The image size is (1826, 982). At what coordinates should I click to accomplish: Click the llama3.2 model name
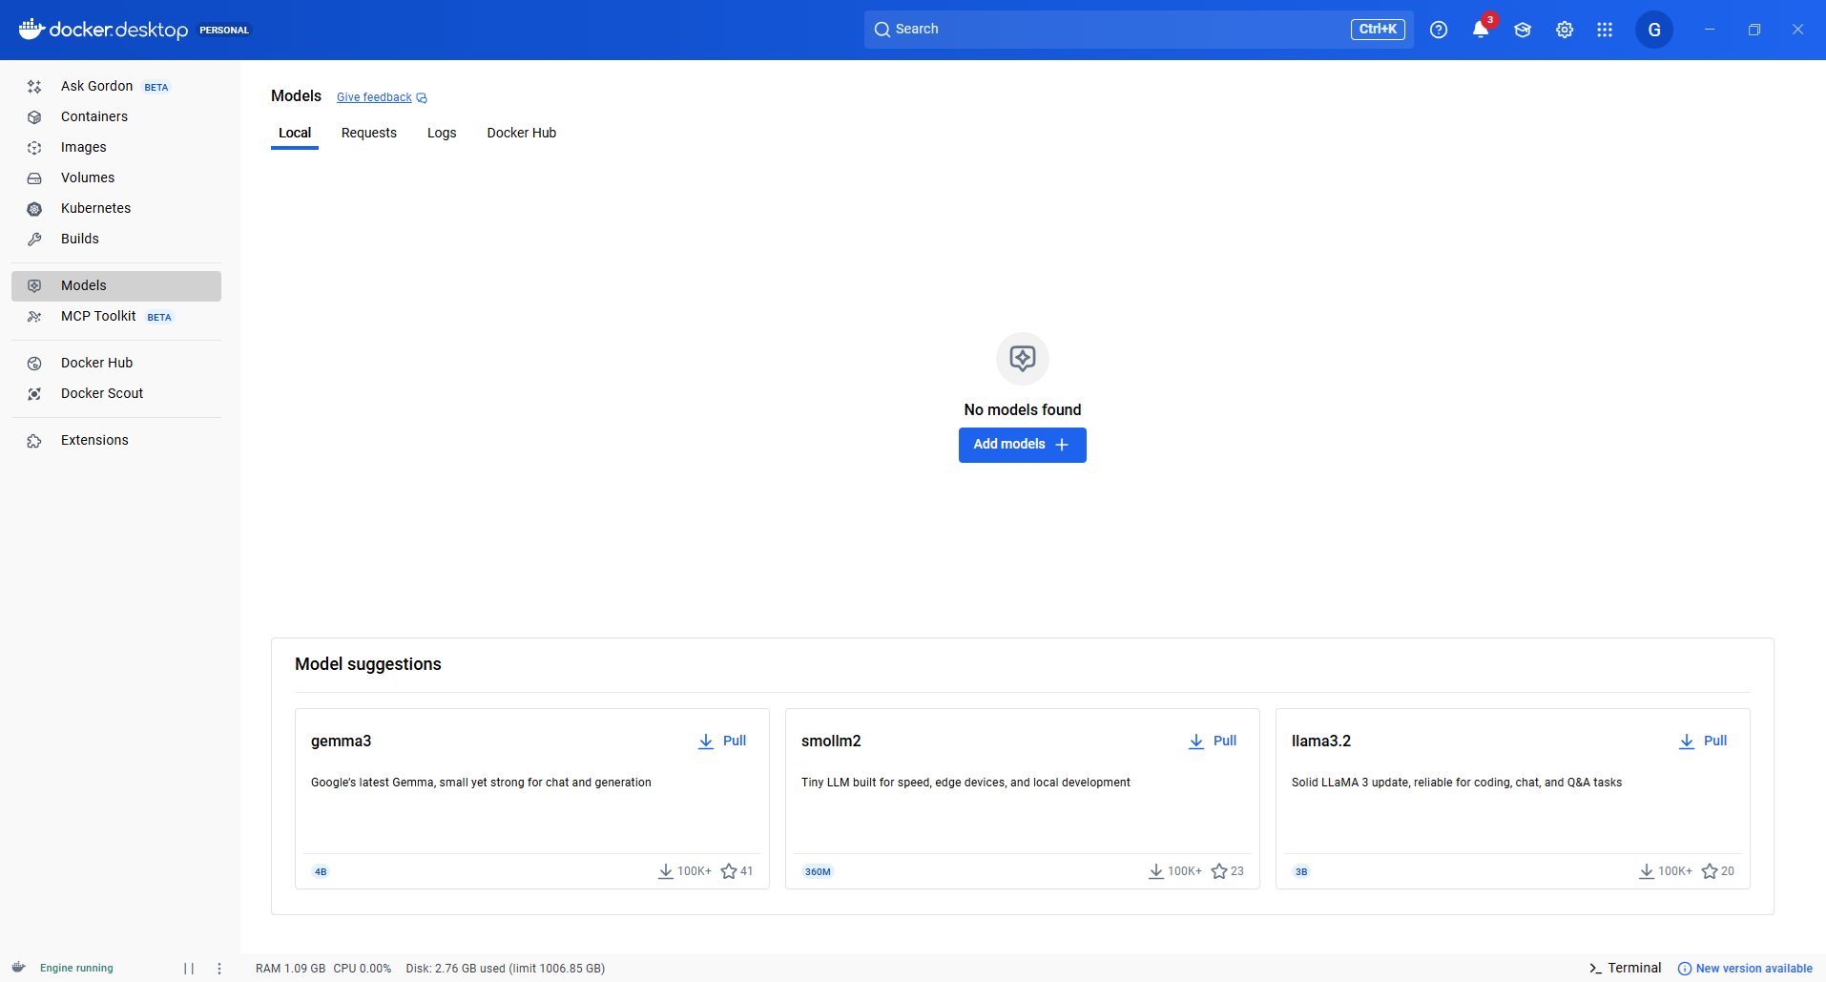tap(1321, 742)
